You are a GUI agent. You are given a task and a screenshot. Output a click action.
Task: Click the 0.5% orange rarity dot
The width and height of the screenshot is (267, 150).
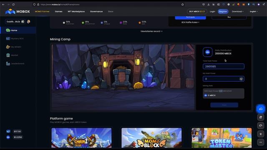pos(140,22)
